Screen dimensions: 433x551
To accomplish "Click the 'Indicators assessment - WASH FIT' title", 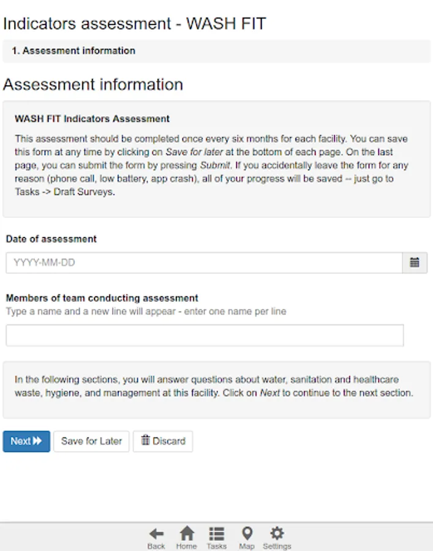I will pyautogui.click(x=135, y=24).
